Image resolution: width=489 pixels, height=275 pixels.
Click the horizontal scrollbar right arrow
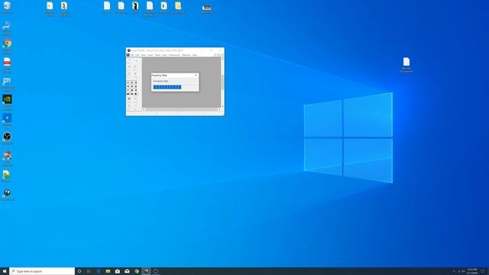pos(219,109)
